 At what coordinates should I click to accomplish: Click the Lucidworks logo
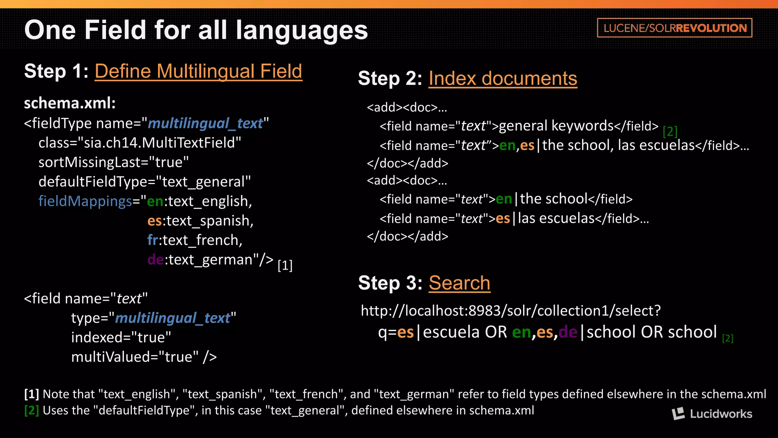click(x=712, y=414)
